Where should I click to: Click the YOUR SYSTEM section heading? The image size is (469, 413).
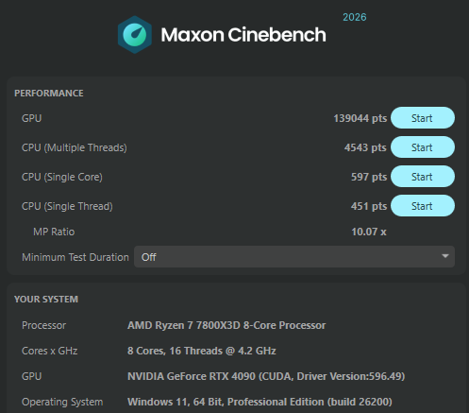[x=46, y=299]
